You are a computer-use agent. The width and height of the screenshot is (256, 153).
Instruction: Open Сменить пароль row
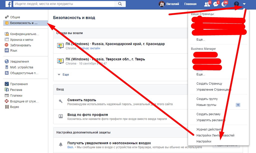pos(121,102)
